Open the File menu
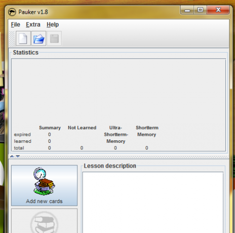 click(x=16, y=25)
